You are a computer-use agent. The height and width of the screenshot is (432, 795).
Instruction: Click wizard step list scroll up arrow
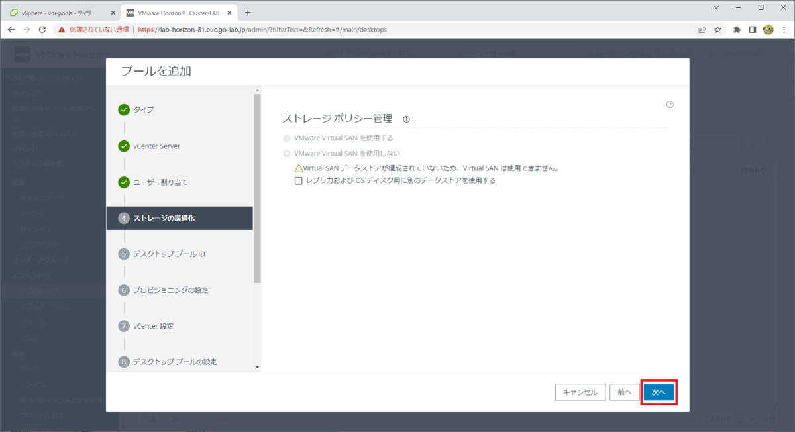[257, 90]
